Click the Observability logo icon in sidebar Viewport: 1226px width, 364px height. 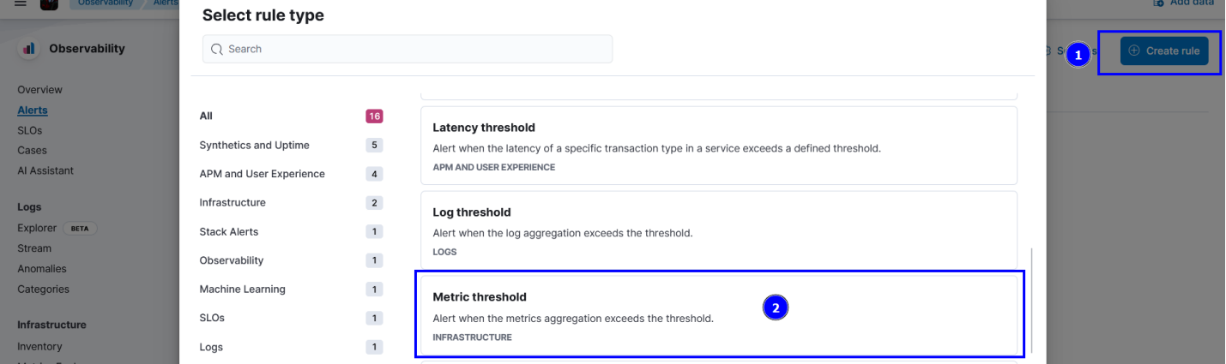pyautogui.click(x=30, y=49)
